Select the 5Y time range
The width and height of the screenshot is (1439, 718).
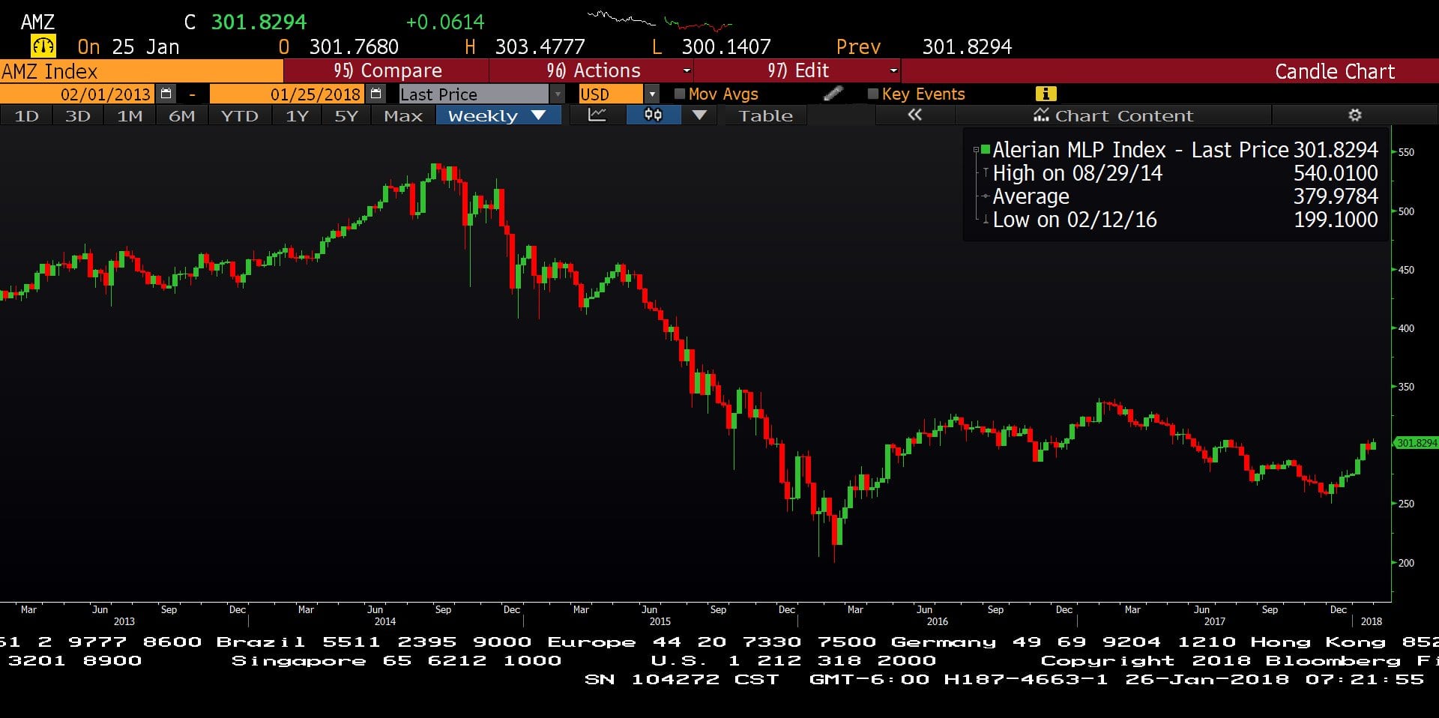pos(346,115)
